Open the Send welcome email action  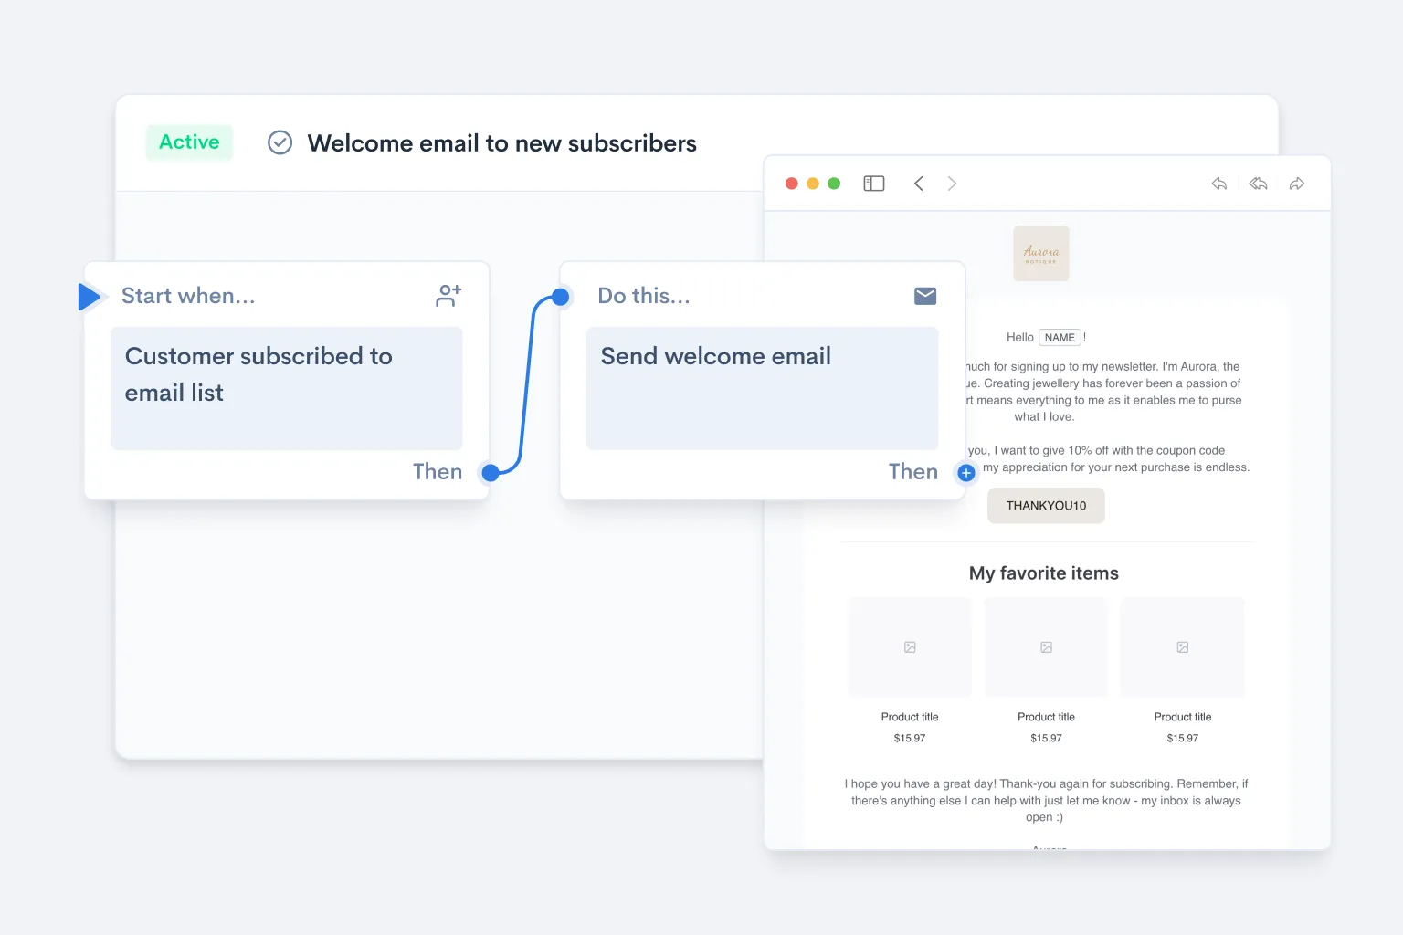[x=763, y=388]
